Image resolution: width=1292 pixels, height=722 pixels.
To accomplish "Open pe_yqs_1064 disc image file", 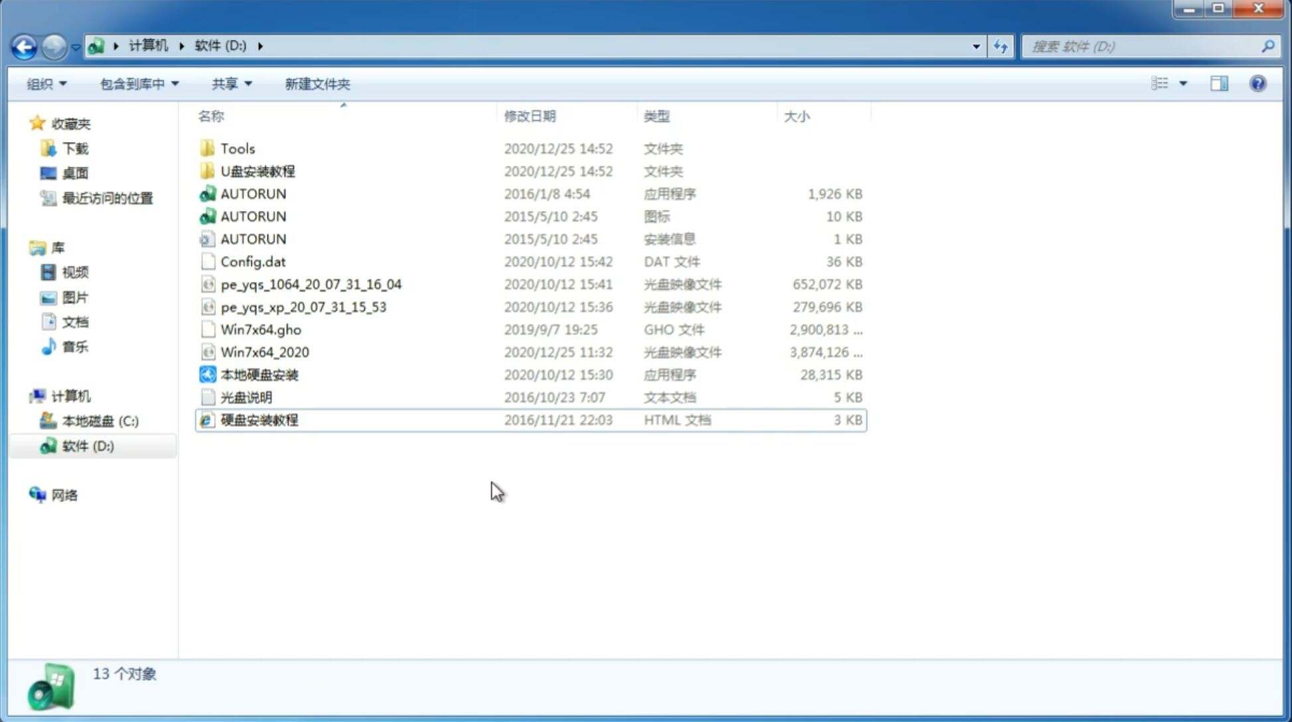I will point(311,284).
